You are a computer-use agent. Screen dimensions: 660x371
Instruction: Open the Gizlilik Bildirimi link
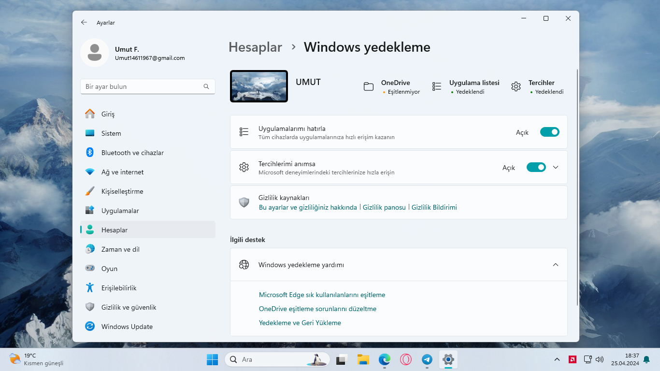click(434, 207)
